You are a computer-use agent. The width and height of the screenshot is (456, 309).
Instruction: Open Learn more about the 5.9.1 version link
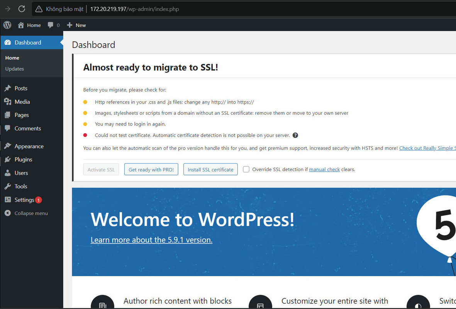(x=151, y=240)
